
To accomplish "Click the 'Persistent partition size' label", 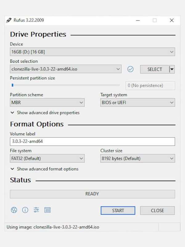I will click(32, 78).
